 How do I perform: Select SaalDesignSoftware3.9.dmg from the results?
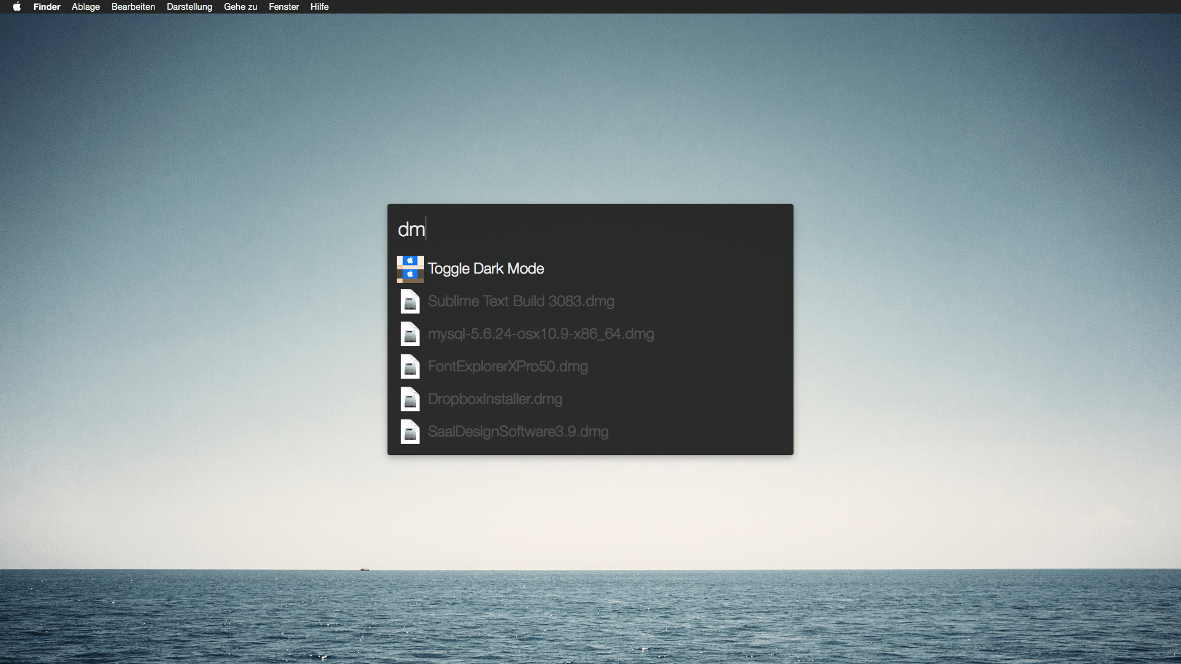coord(518,432)
